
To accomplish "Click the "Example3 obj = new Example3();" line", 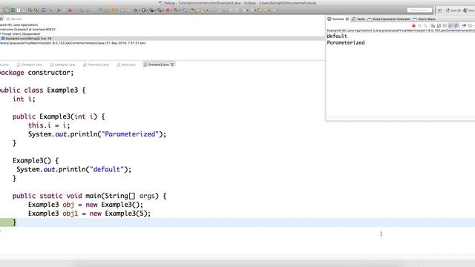I will click(85, 205).
